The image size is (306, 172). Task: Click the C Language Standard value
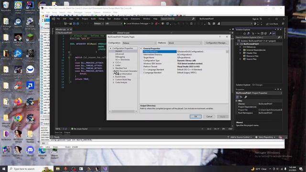(x=187, y=73)
